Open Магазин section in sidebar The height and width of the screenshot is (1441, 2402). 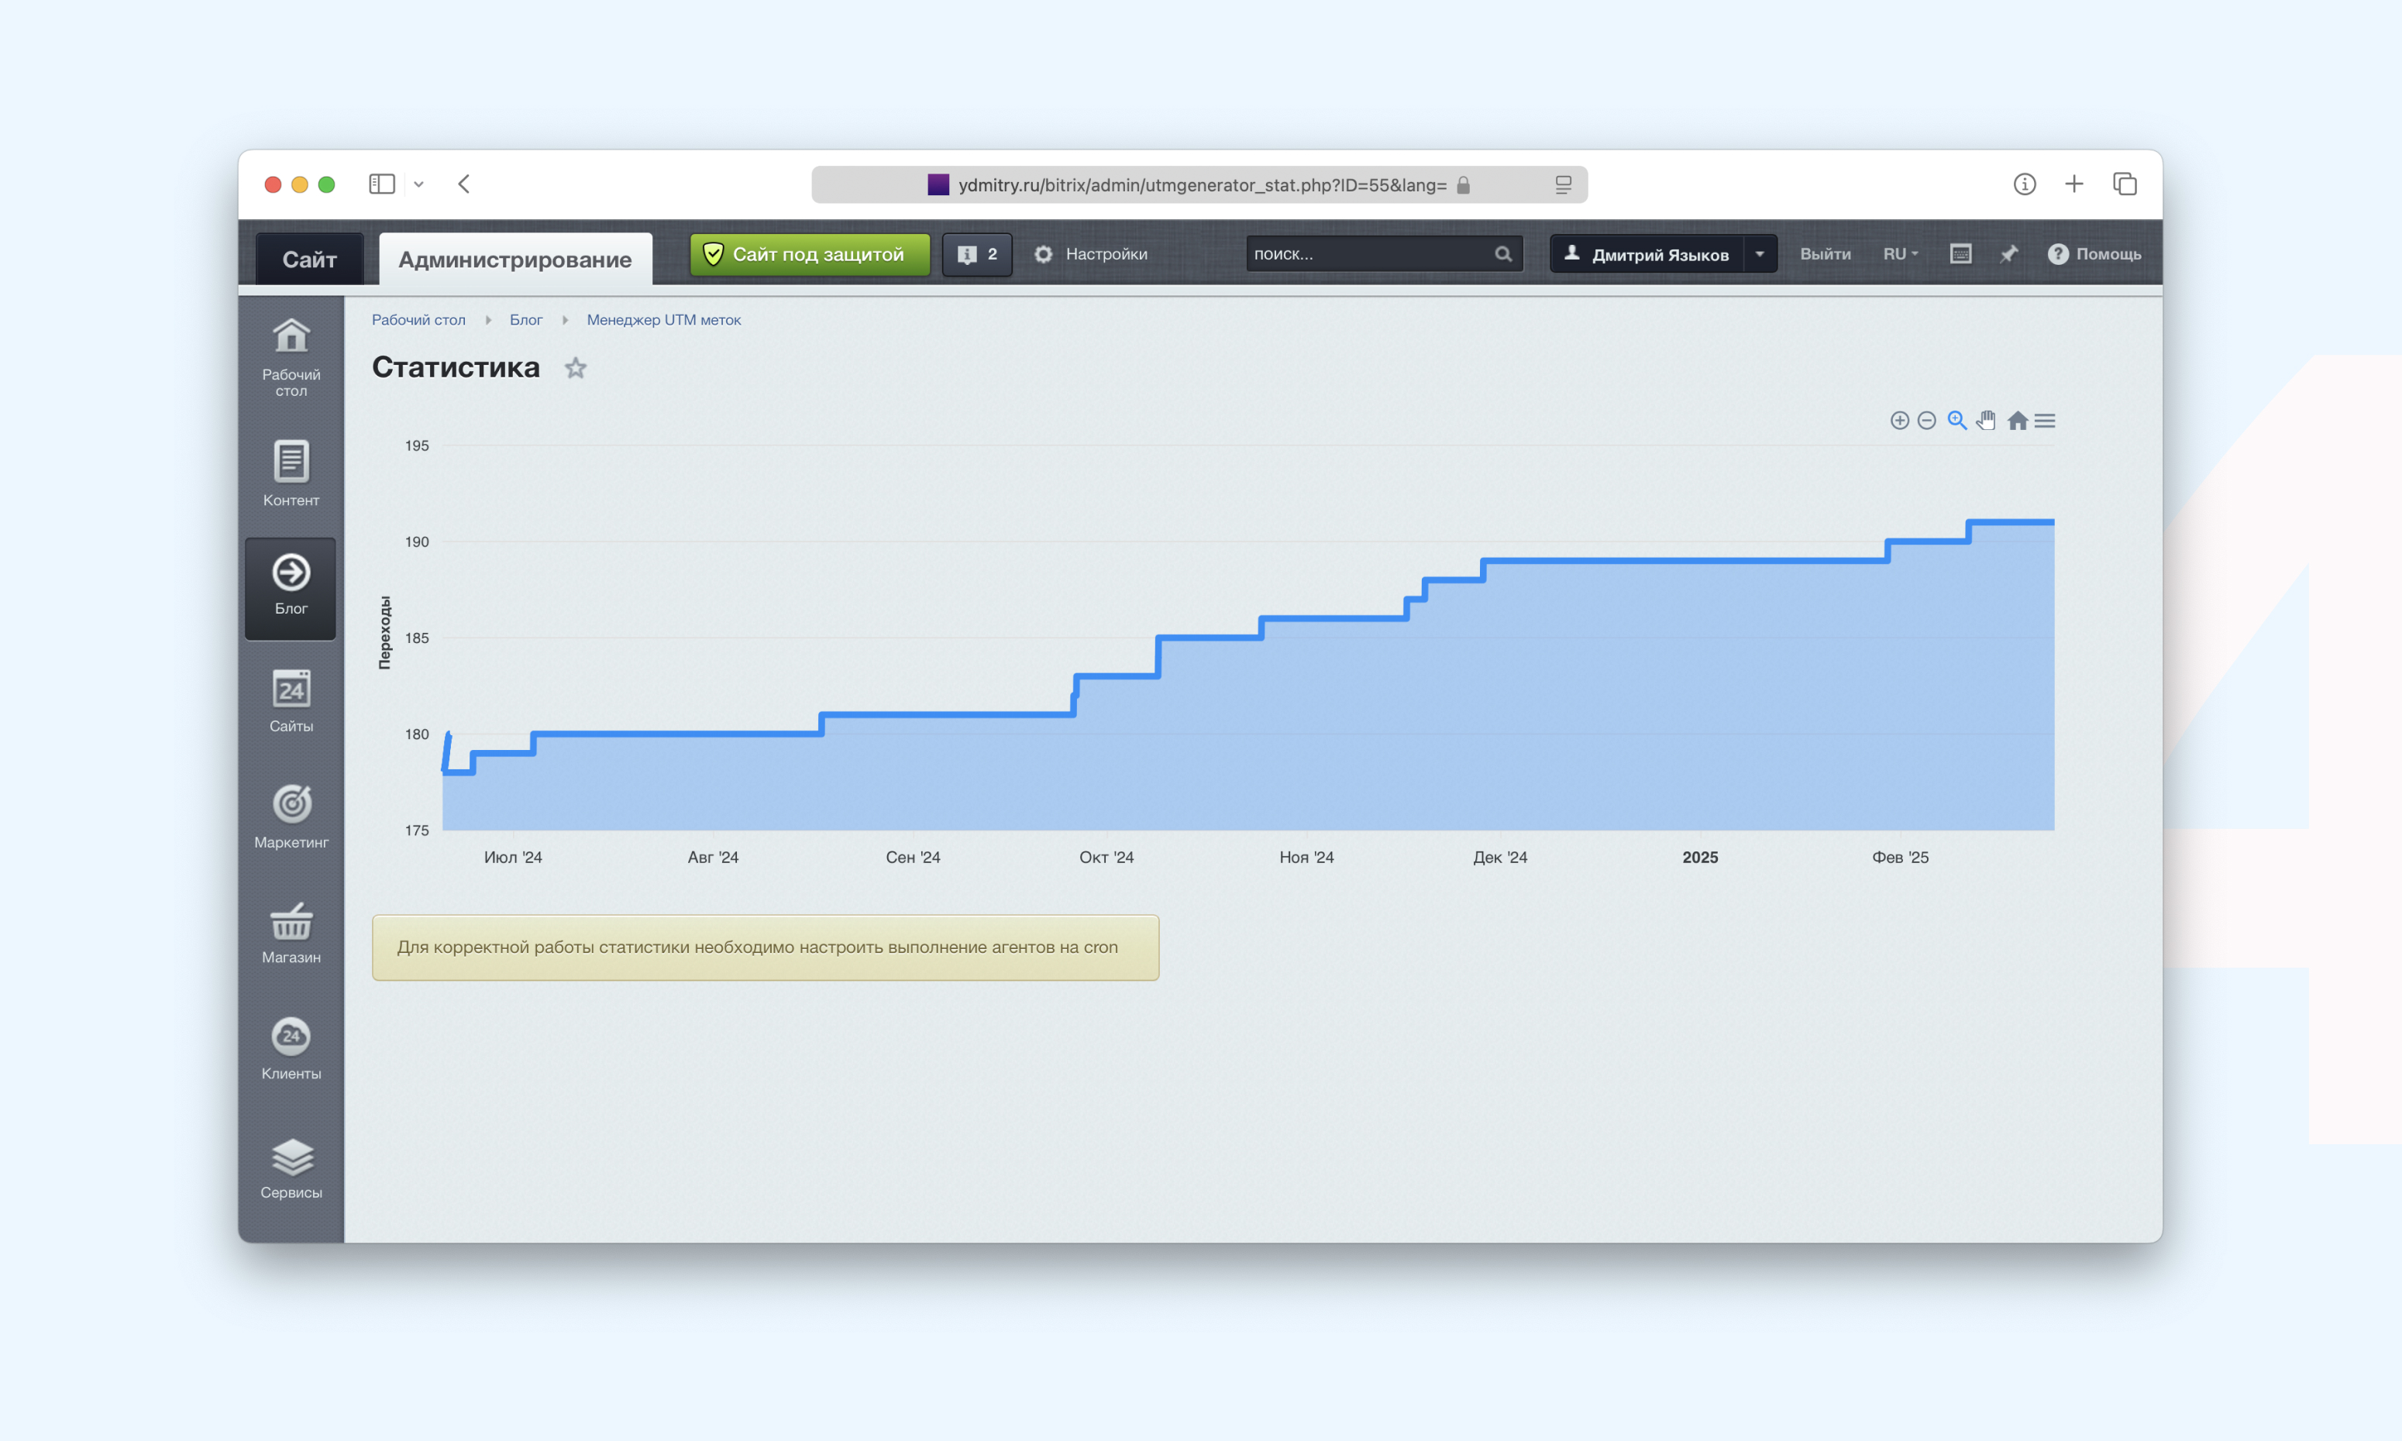(x=291, y=932)
